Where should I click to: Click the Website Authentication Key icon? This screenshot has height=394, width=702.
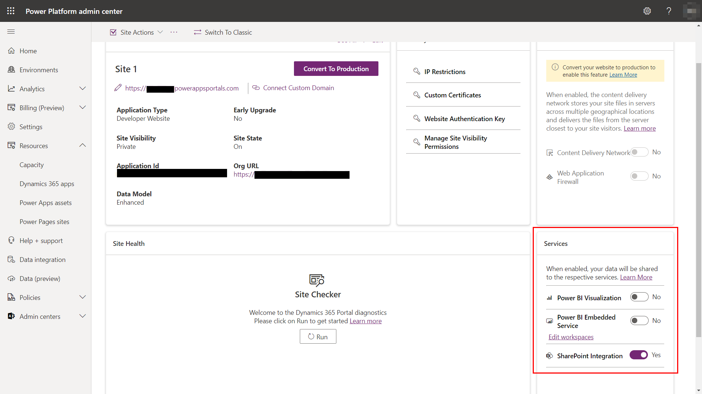416,118
